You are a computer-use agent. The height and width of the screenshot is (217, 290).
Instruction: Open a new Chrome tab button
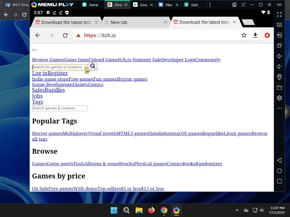[248, 22]
